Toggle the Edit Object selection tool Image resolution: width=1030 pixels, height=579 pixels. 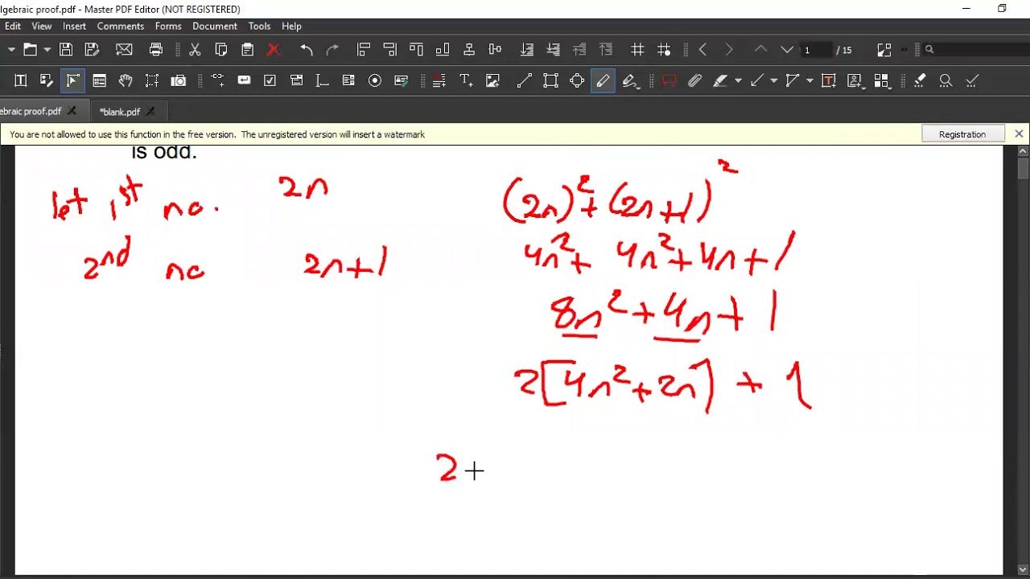click(x=72, y=80)
